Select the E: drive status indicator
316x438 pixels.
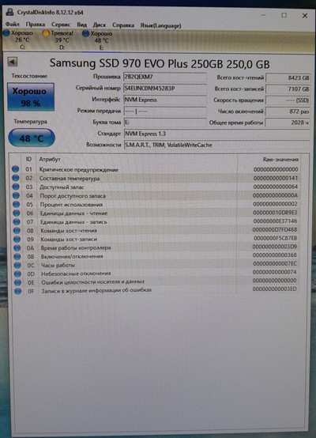coord(98,40)
